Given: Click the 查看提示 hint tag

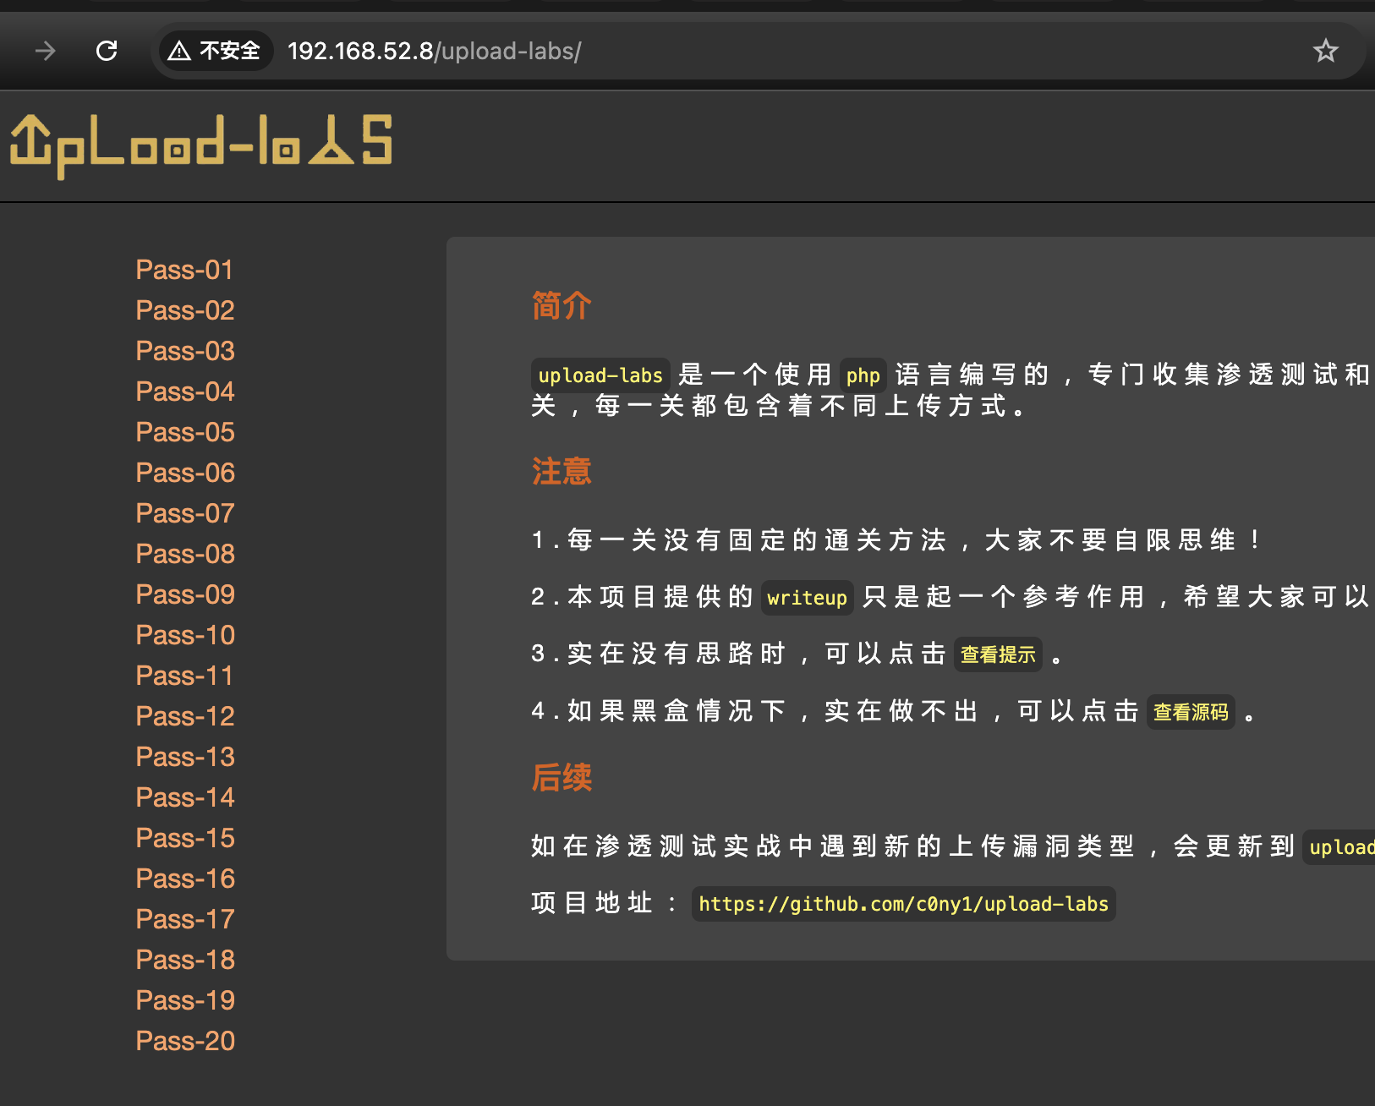Looking at the screenshot, I should tap(998, 654).
